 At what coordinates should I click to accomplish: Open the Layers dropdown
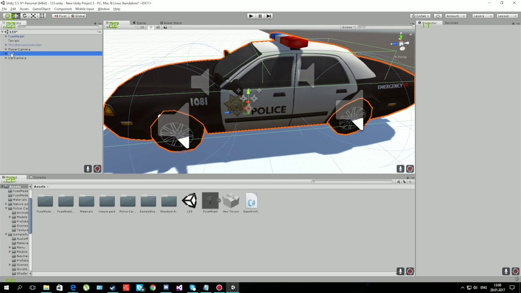click(x=483, y=16)
